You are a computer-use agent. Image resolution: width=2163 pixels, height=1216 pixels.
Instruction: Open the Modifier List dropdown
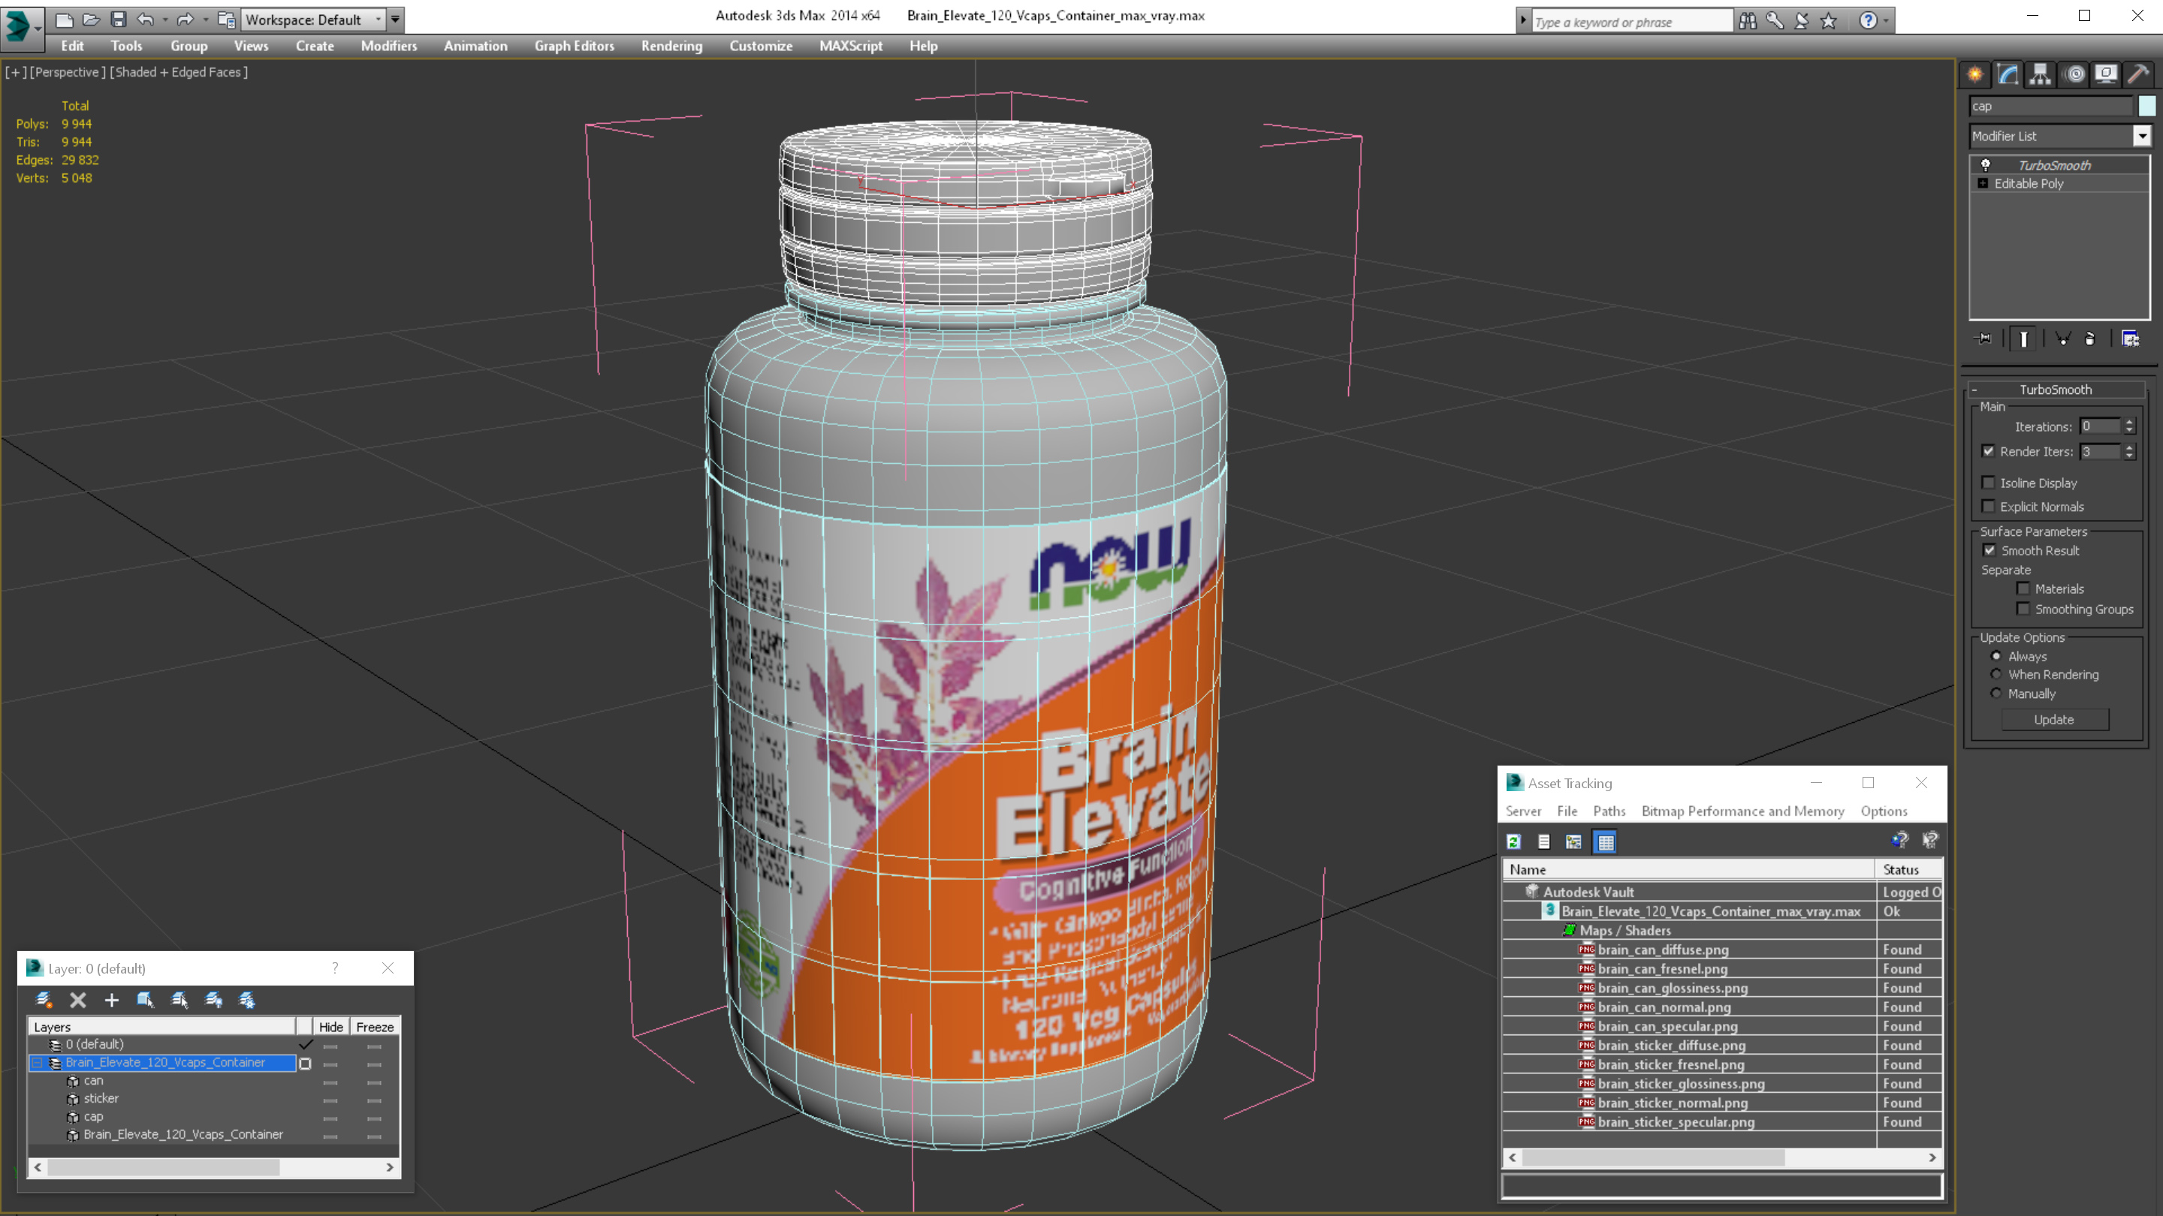coord(2141,136)
